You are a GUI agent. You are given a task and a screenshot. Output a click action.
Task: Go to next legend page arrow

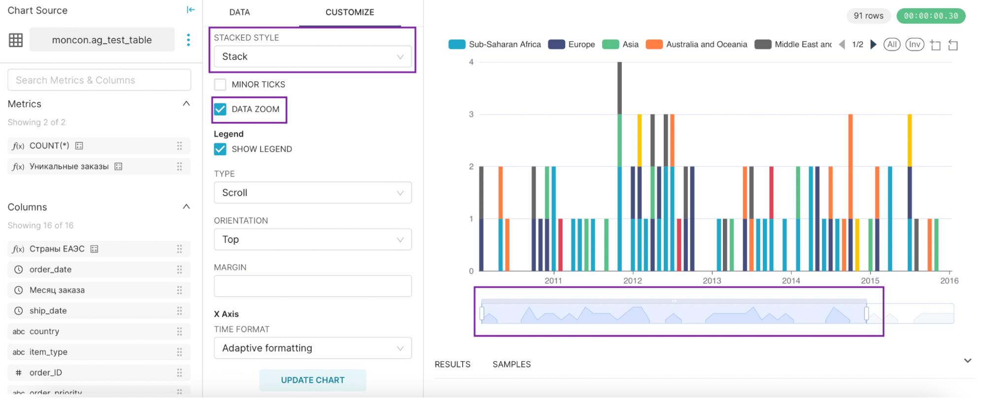tap(874, 44)
